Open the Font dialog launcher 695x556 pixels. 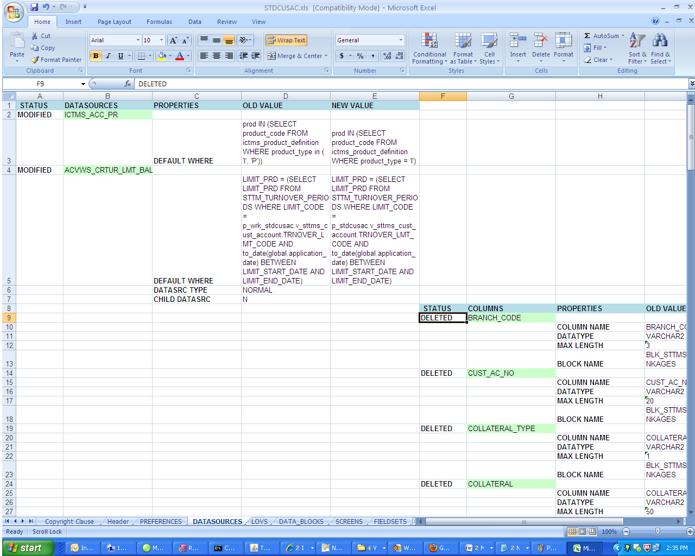tap(189, 71)
